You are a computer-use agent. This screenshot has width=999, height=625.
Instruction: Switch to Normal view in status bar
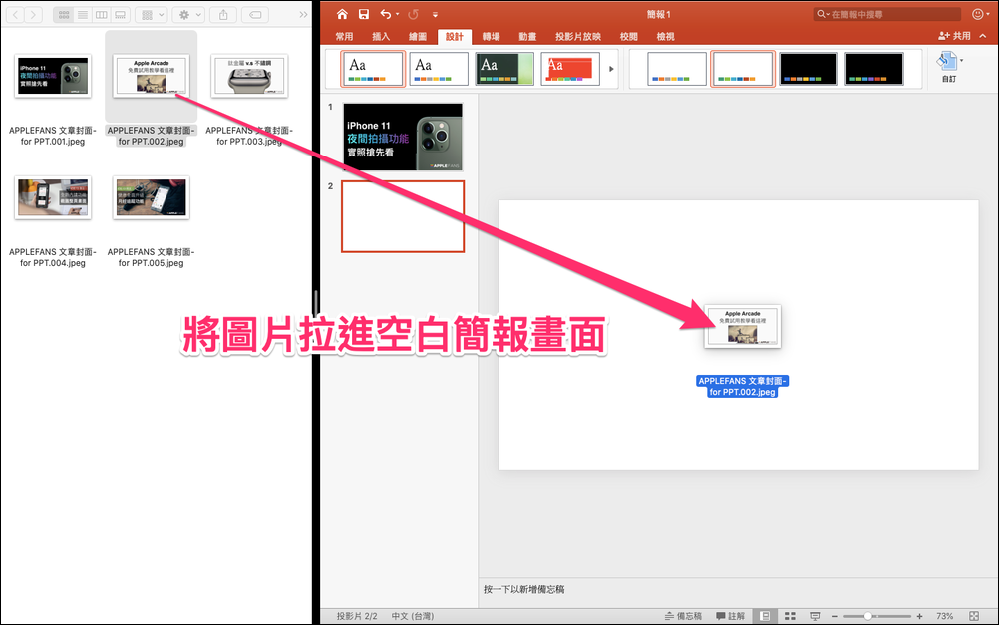[765, 616]
